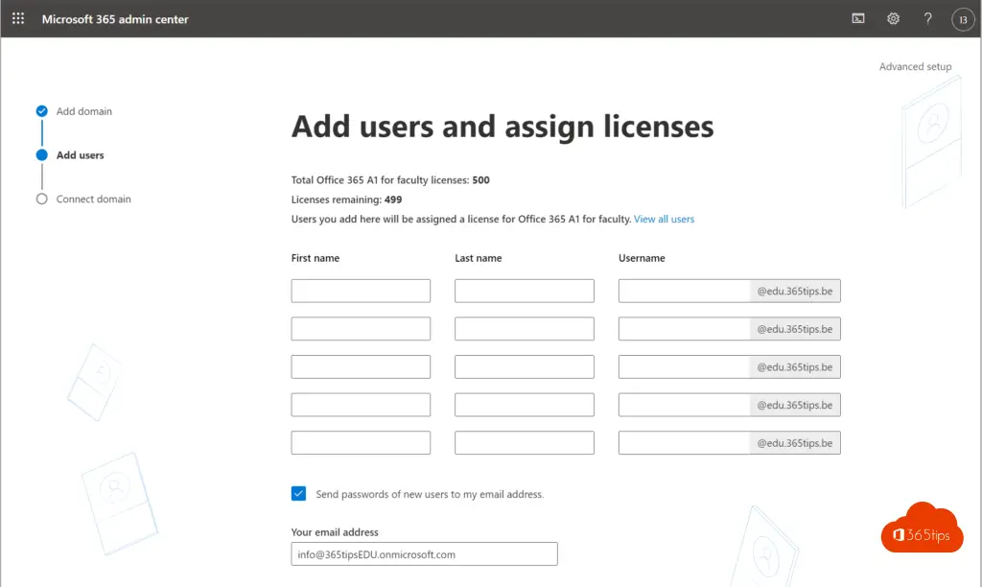The image size is (982, 587).
Task: Focus the fourth row Username field
Action: point(685,405)
